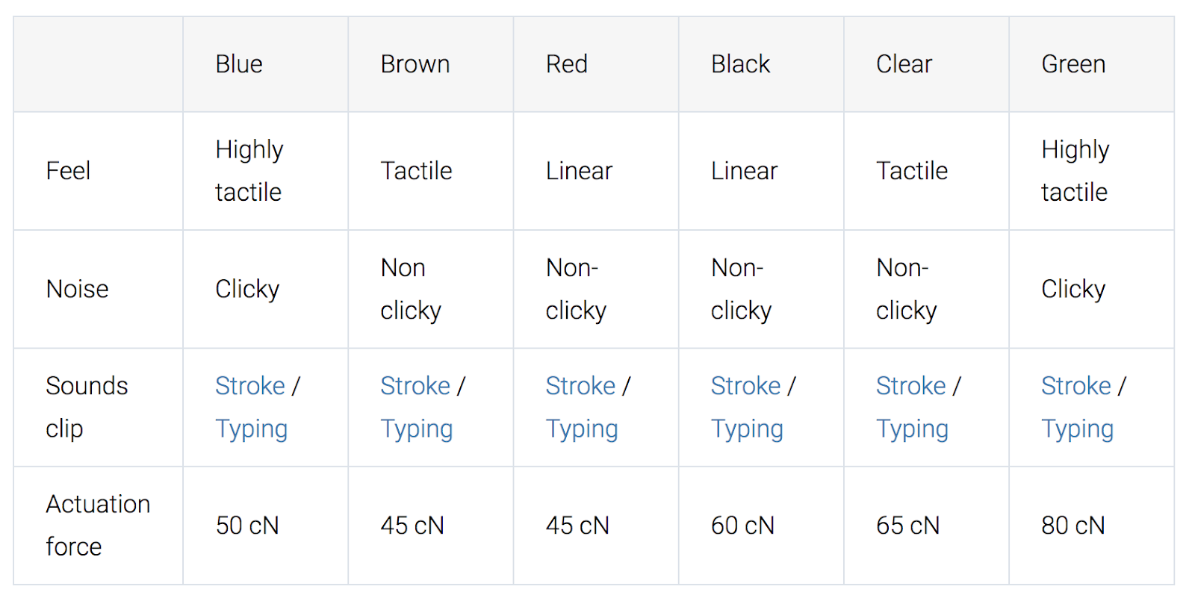
Task: Click the 60 cN actuation value
Action: 742,526
